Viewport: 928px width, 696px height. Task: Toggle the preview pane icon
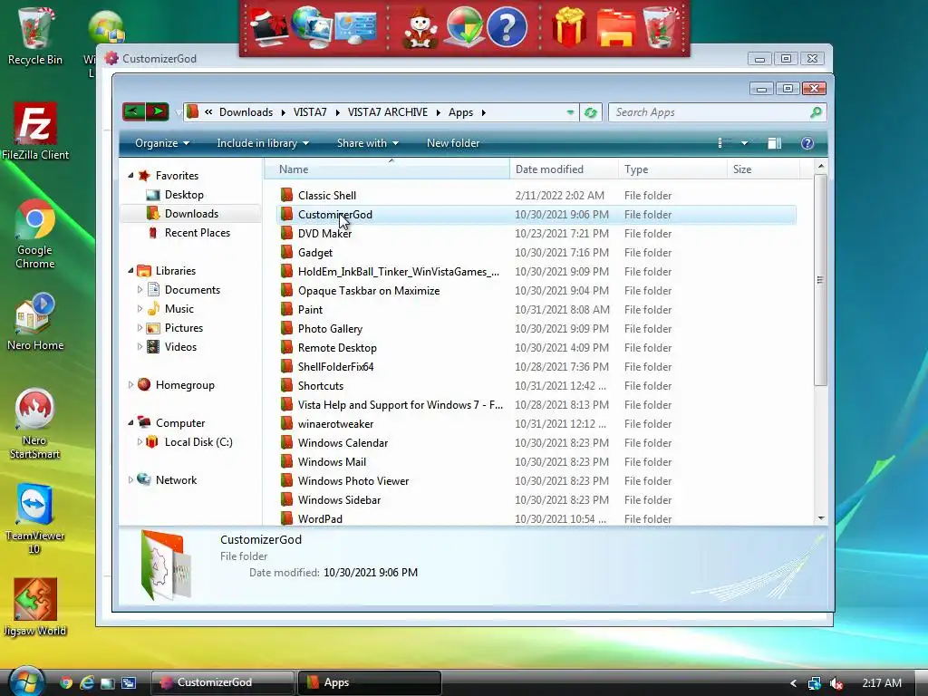coord(774,143)
